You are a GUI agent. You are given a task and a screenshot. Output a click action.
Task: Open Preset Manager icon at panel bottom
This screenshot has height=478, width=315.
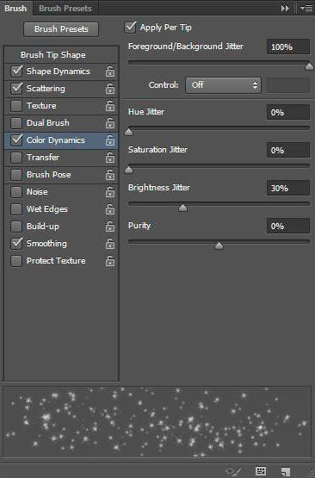[x=261, y=471]
